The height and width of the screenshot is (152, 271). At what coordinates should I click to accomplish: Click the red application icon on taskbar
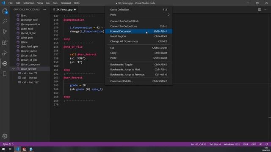24,149
